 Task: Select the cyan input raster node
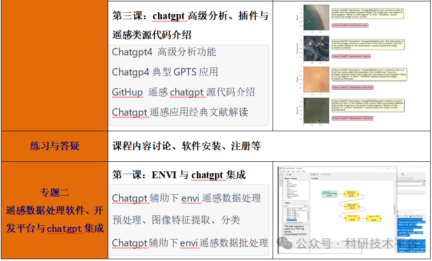329,194
